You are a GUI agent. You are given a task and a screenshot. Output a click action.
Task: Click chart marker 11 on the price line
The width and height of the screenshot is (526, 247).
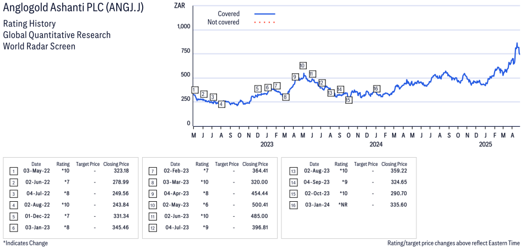pyautogui.click(x=312, y=74)
